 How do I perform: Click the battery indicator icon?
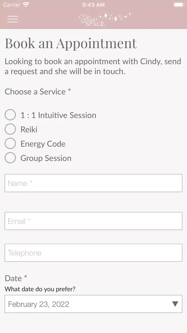click(179, 5)
